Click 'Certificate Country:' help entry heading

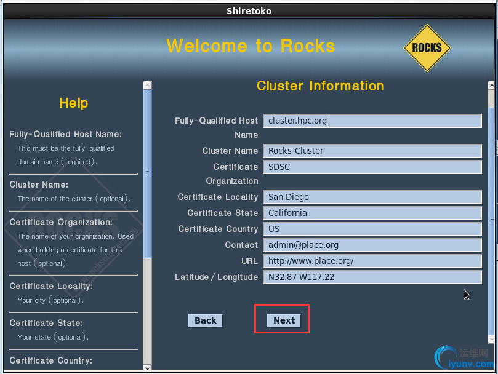[x=51, y=360]
